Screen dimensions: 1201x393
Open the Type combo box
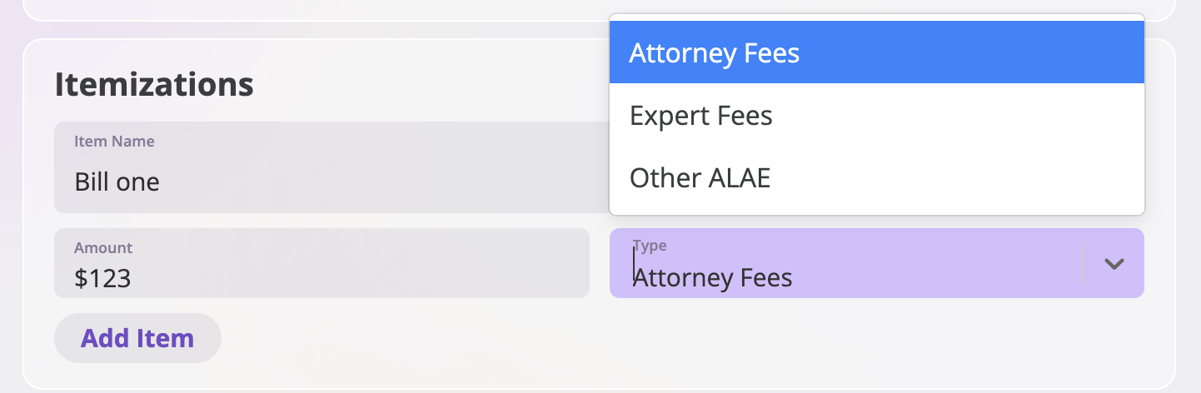(x=877, y=263)
